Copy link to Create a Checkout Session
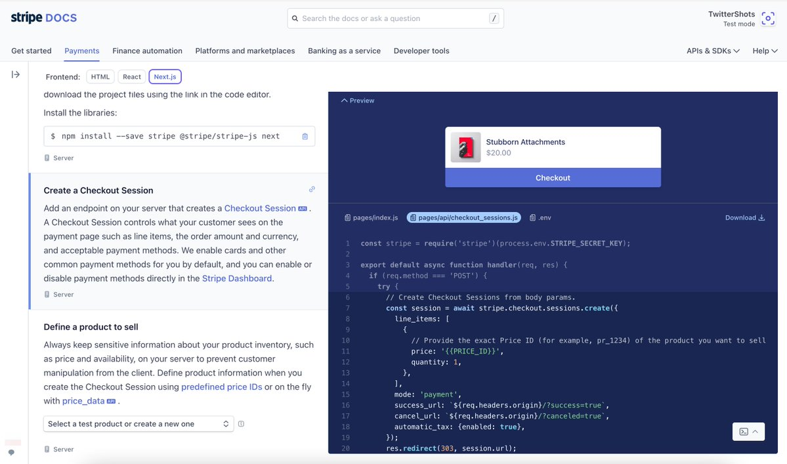787x464 pixels. 312,190
